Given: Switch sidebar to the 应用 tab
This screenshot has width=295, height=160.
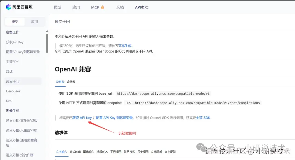Looking at the screenshot, I should pos(34,22).
